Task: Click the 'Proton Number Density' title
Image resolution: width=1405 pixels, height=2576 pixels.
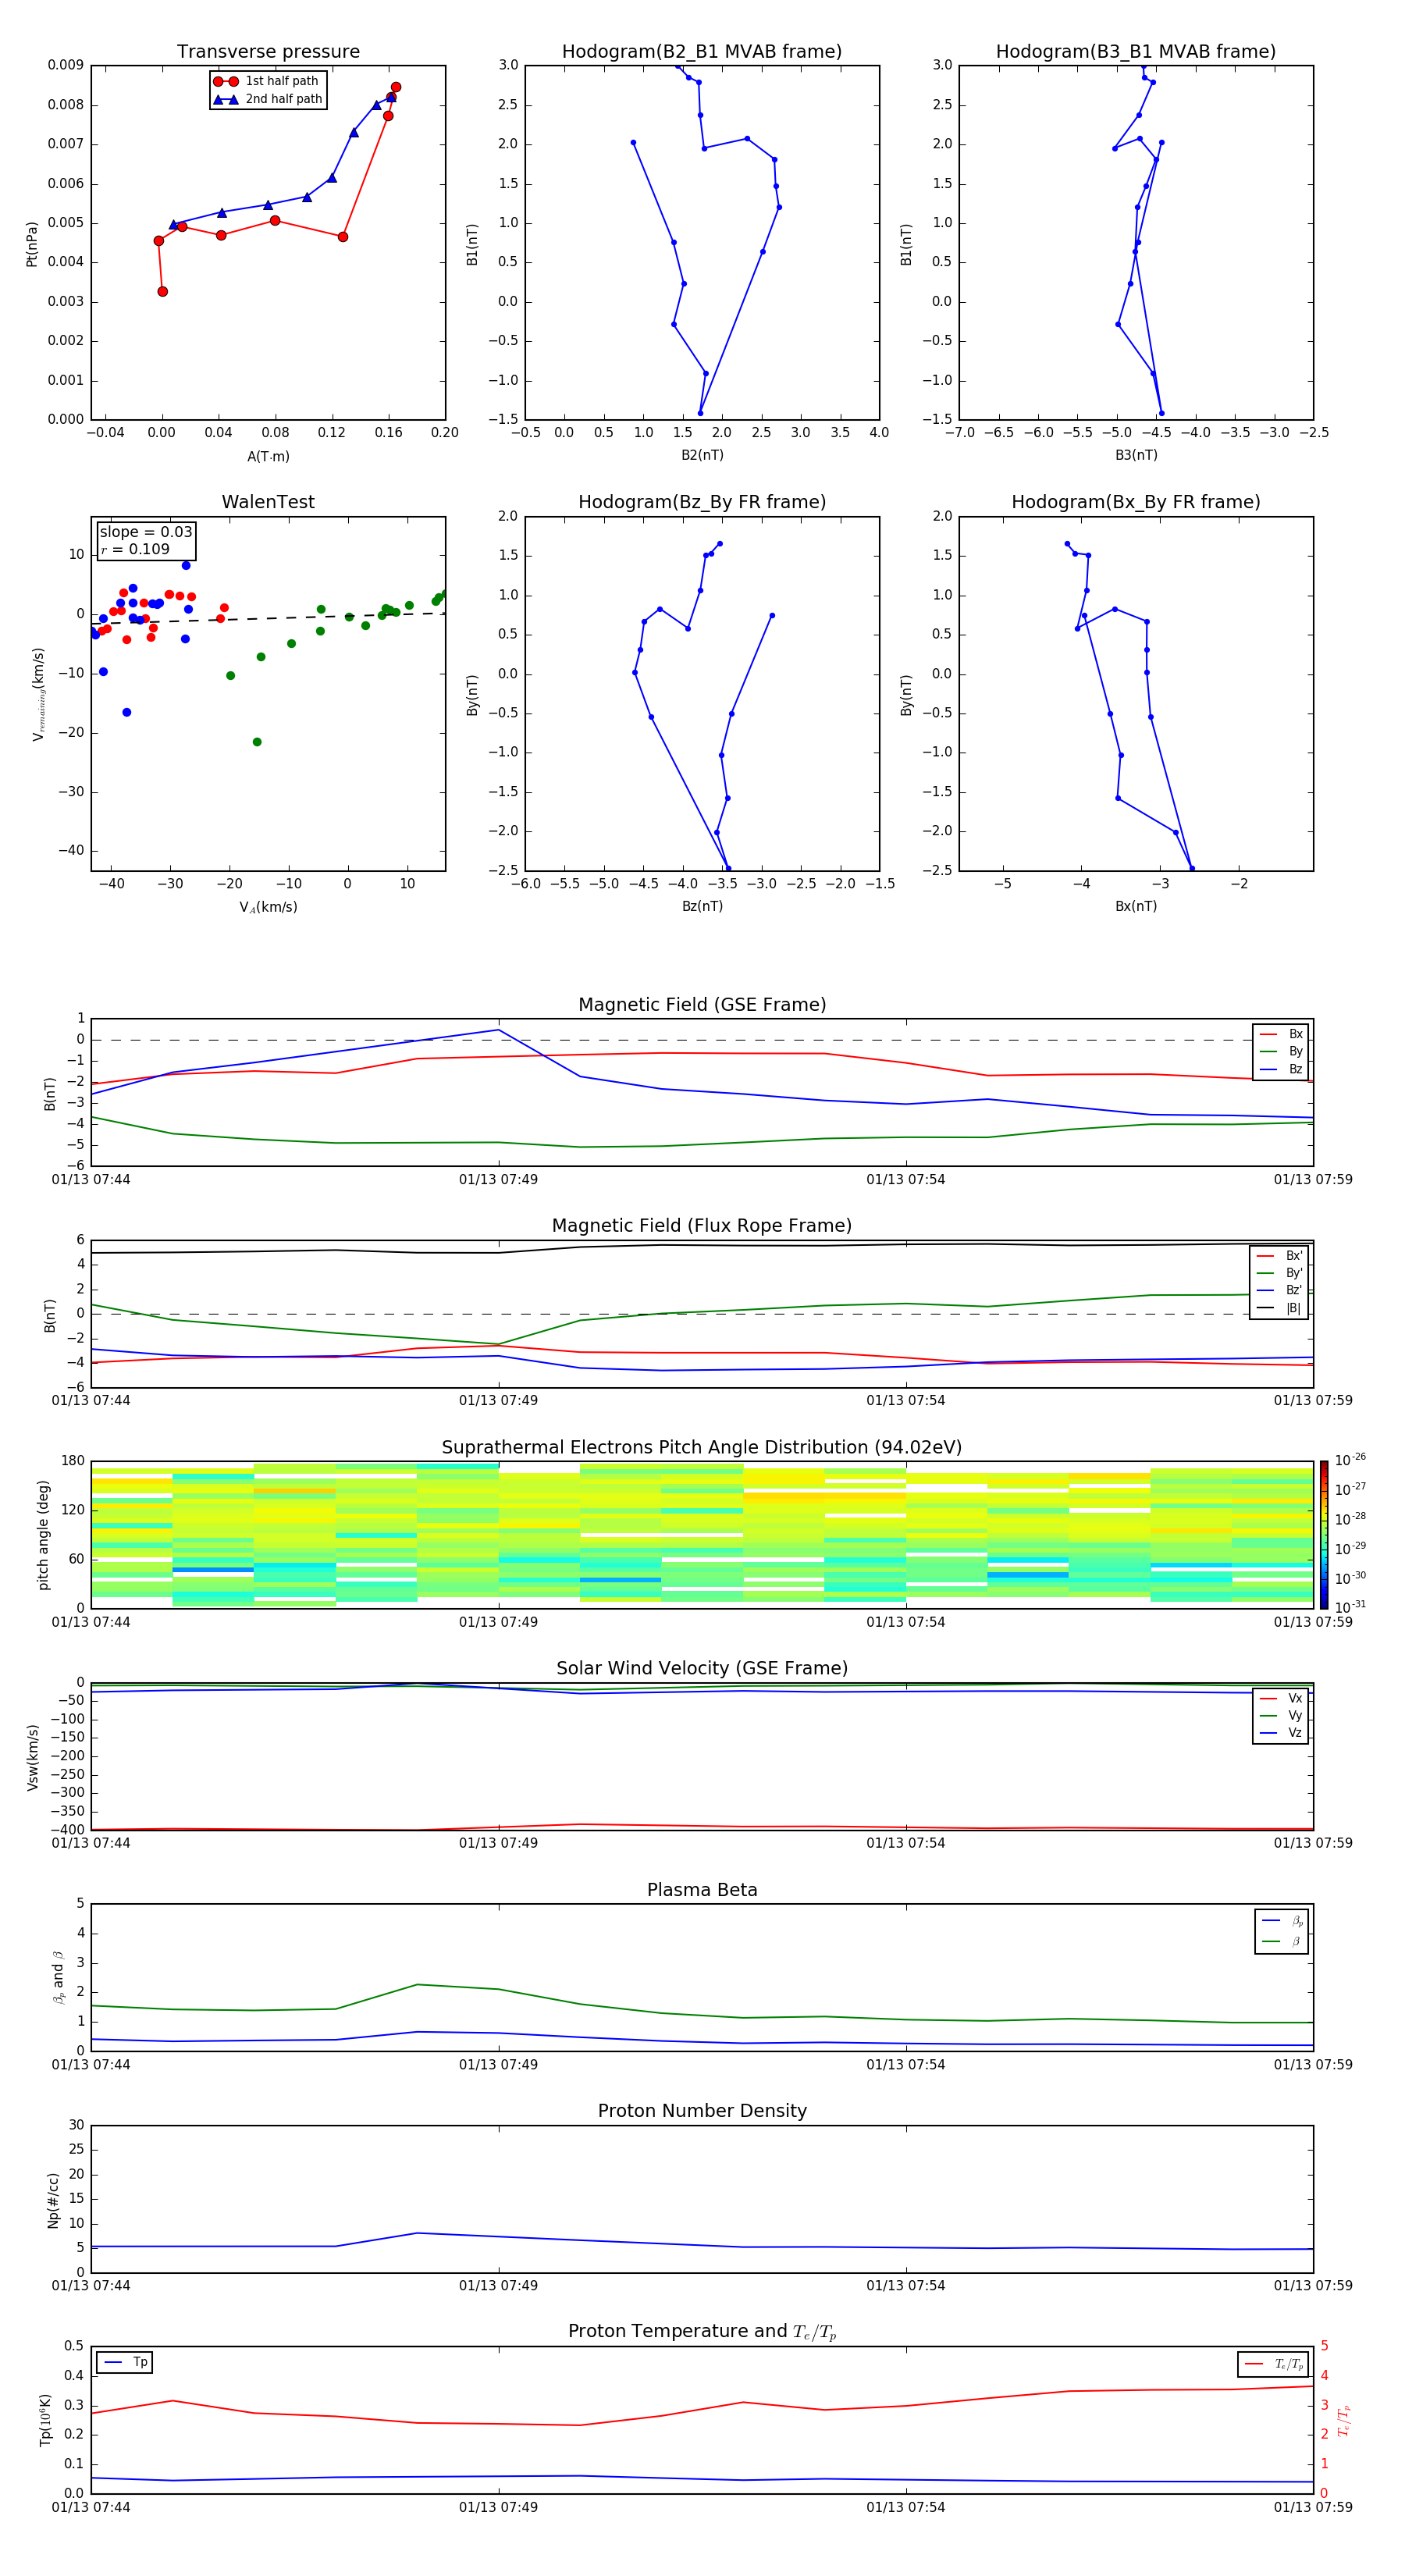Action: 702,2111
